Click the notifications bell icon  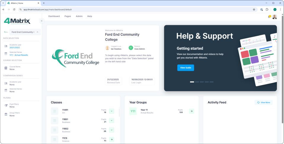269,17
